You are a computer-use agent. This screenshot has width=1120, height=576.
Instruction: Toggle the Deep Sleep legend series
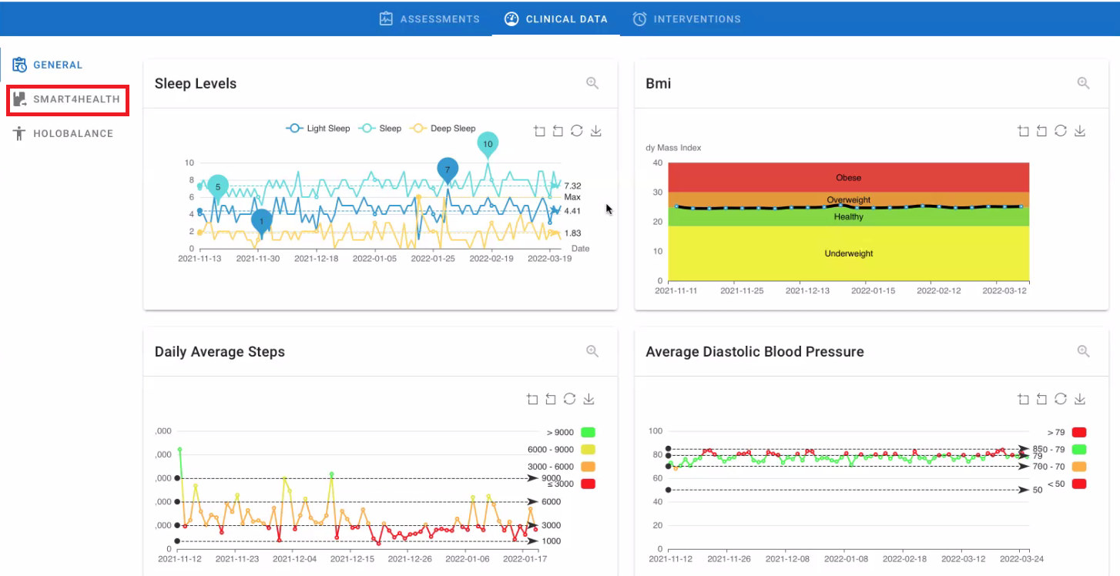click(x=442, y=129)
